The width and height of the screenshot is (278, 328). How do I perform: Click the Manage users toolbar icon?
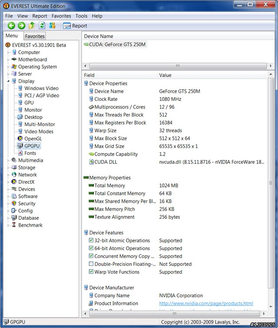click(x=52, y=26)
